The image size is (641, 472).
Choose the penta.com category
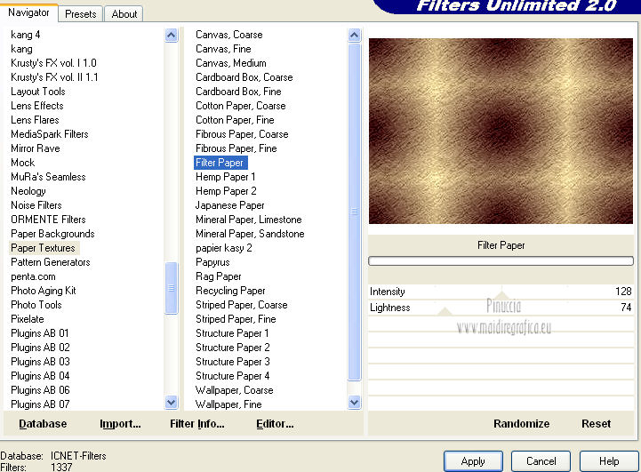[33, 276]
